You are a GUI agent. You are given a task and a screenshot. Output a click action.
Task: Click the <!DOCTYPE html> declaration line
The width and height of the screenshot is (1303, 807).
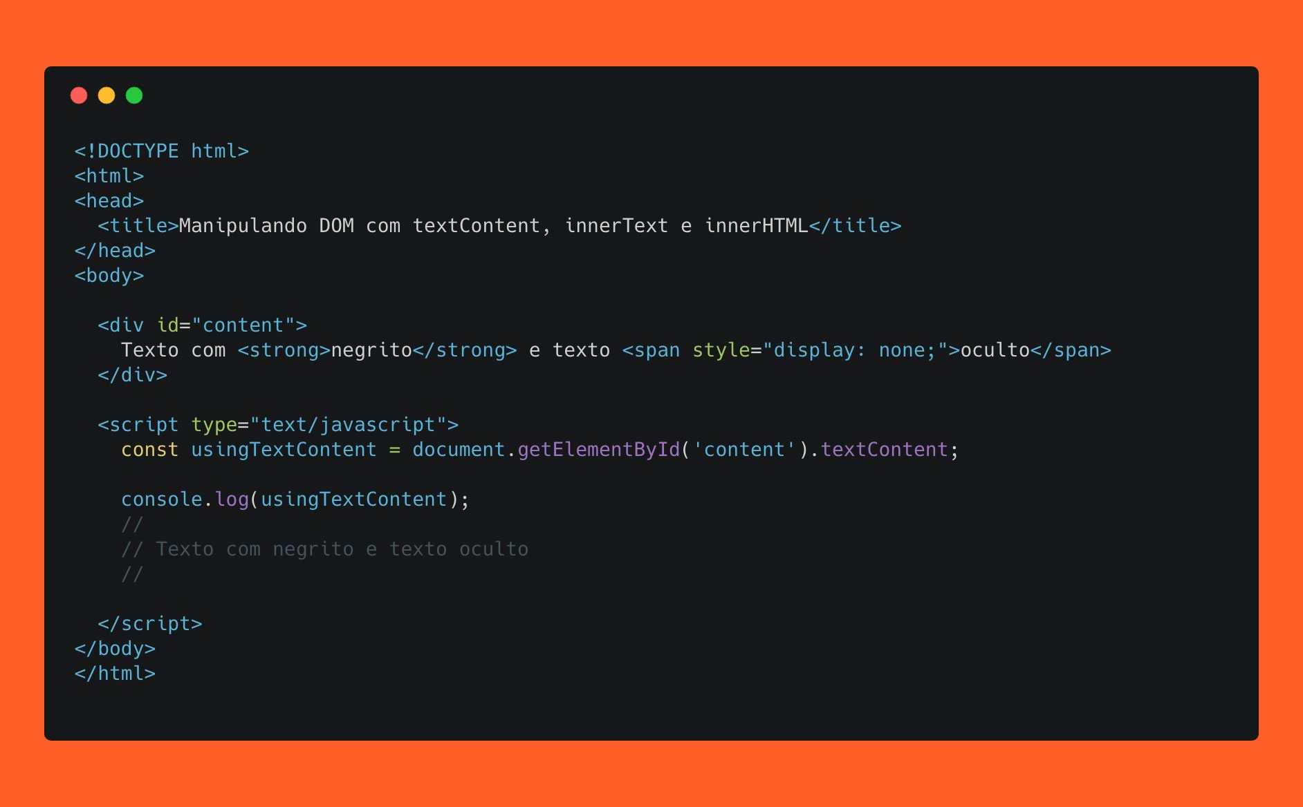[161, 151]
